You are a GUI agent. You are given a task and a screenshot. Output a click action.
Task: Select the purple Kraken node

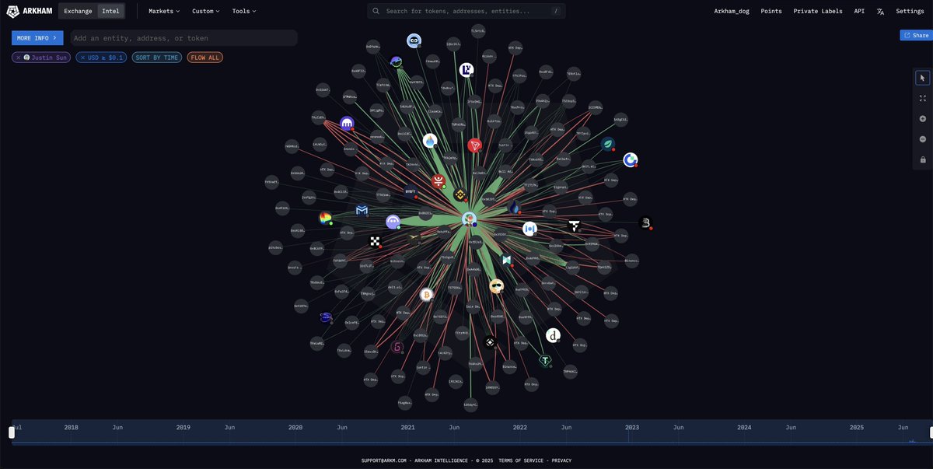347,123
